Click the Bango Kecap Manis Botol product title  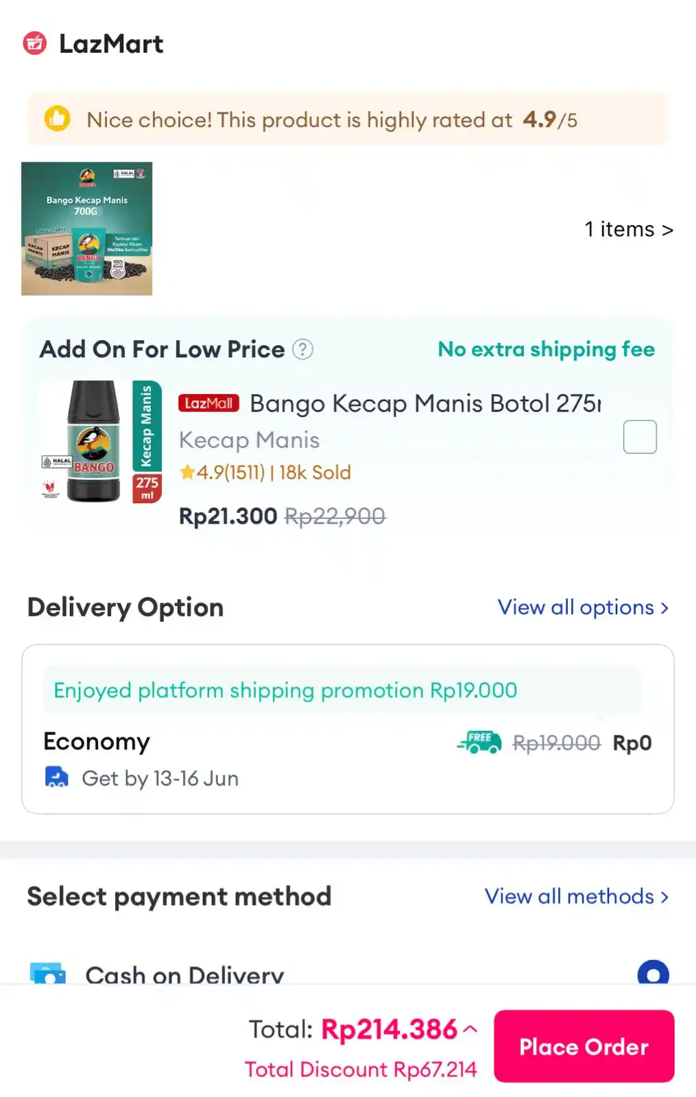[425, 403]
